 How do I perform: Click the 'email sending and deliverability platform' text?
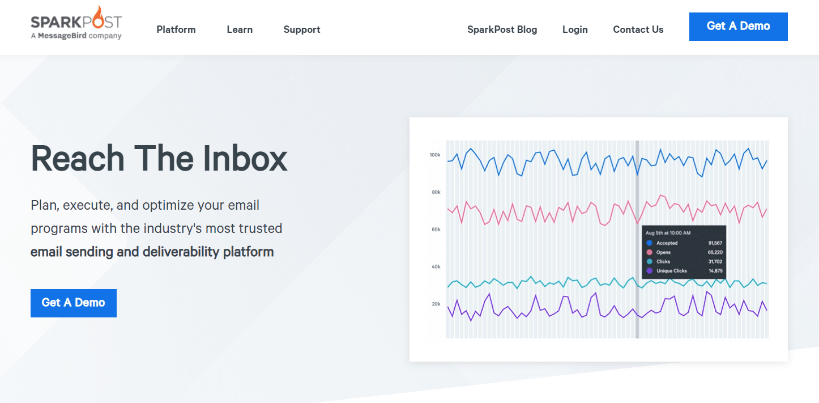click(x=152, y=252)
